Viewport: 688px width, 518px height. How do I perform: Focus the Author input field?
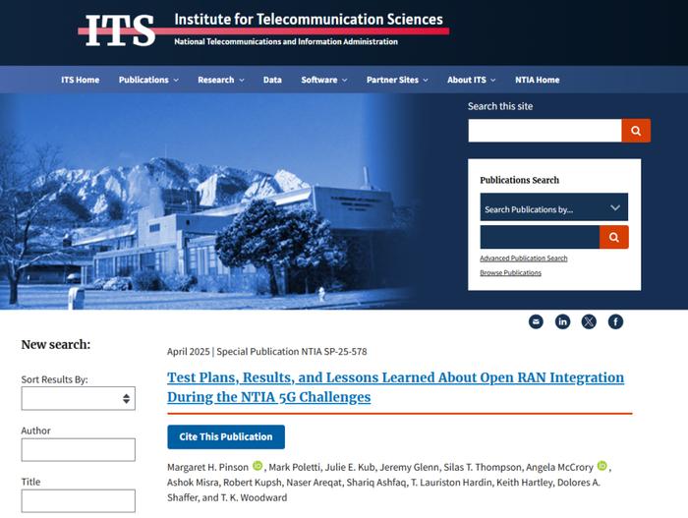78,449
